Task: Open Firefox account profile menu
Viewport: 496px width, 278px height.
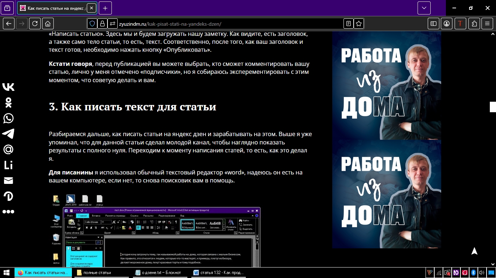Action: (447, 24)
